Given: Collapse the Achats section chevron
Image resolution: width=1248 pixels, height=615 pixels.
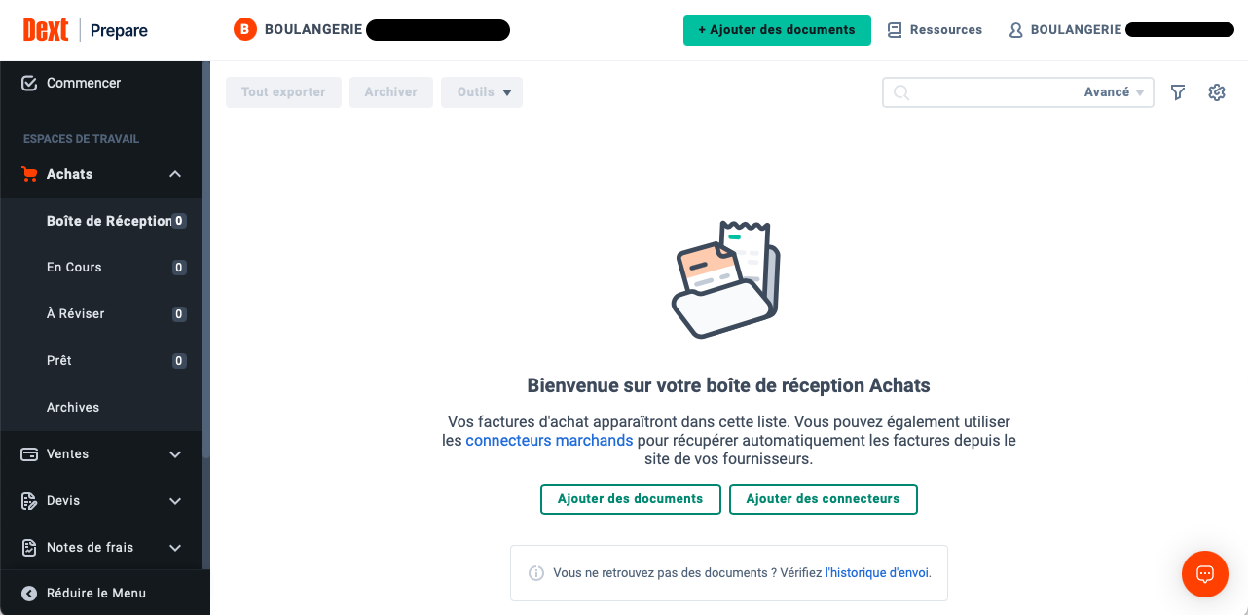Looking at the screenshot, I should (x=175, y=174).
